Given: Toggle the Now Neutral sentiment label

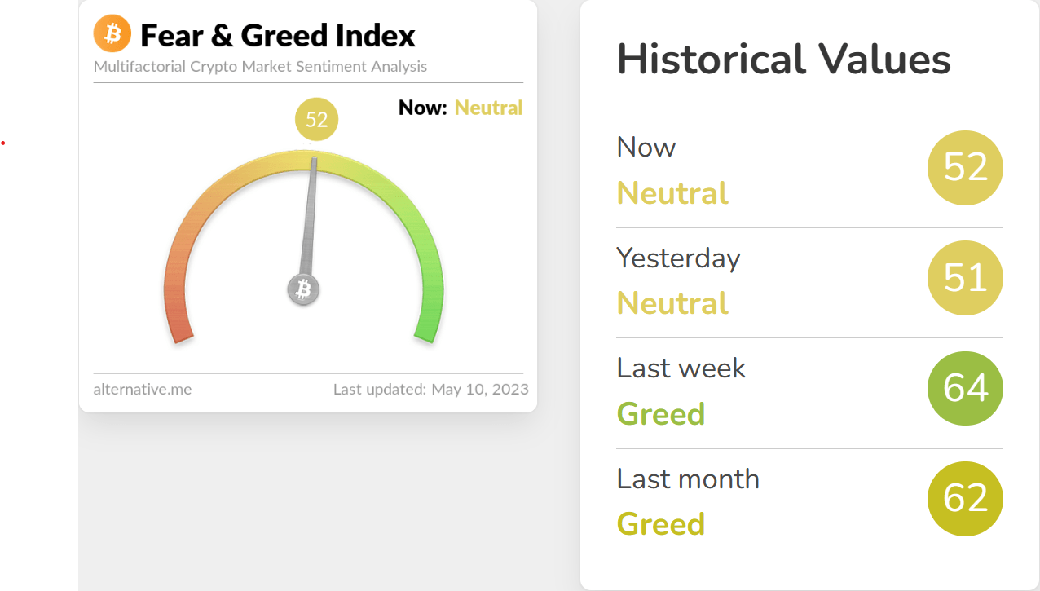Looking at the screenshot, I should point(672,193).
